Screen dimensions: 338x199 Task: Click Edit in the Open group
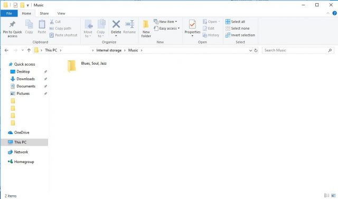point(209,28)
